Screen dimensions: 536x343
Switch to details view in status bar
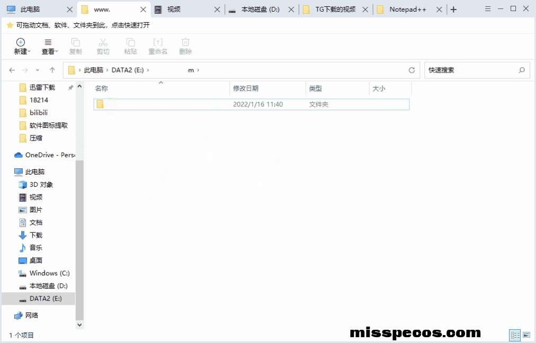(x=515, y=335)
